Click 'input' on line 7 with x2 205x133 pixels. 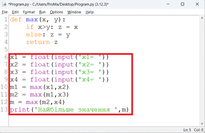[64, 65]
